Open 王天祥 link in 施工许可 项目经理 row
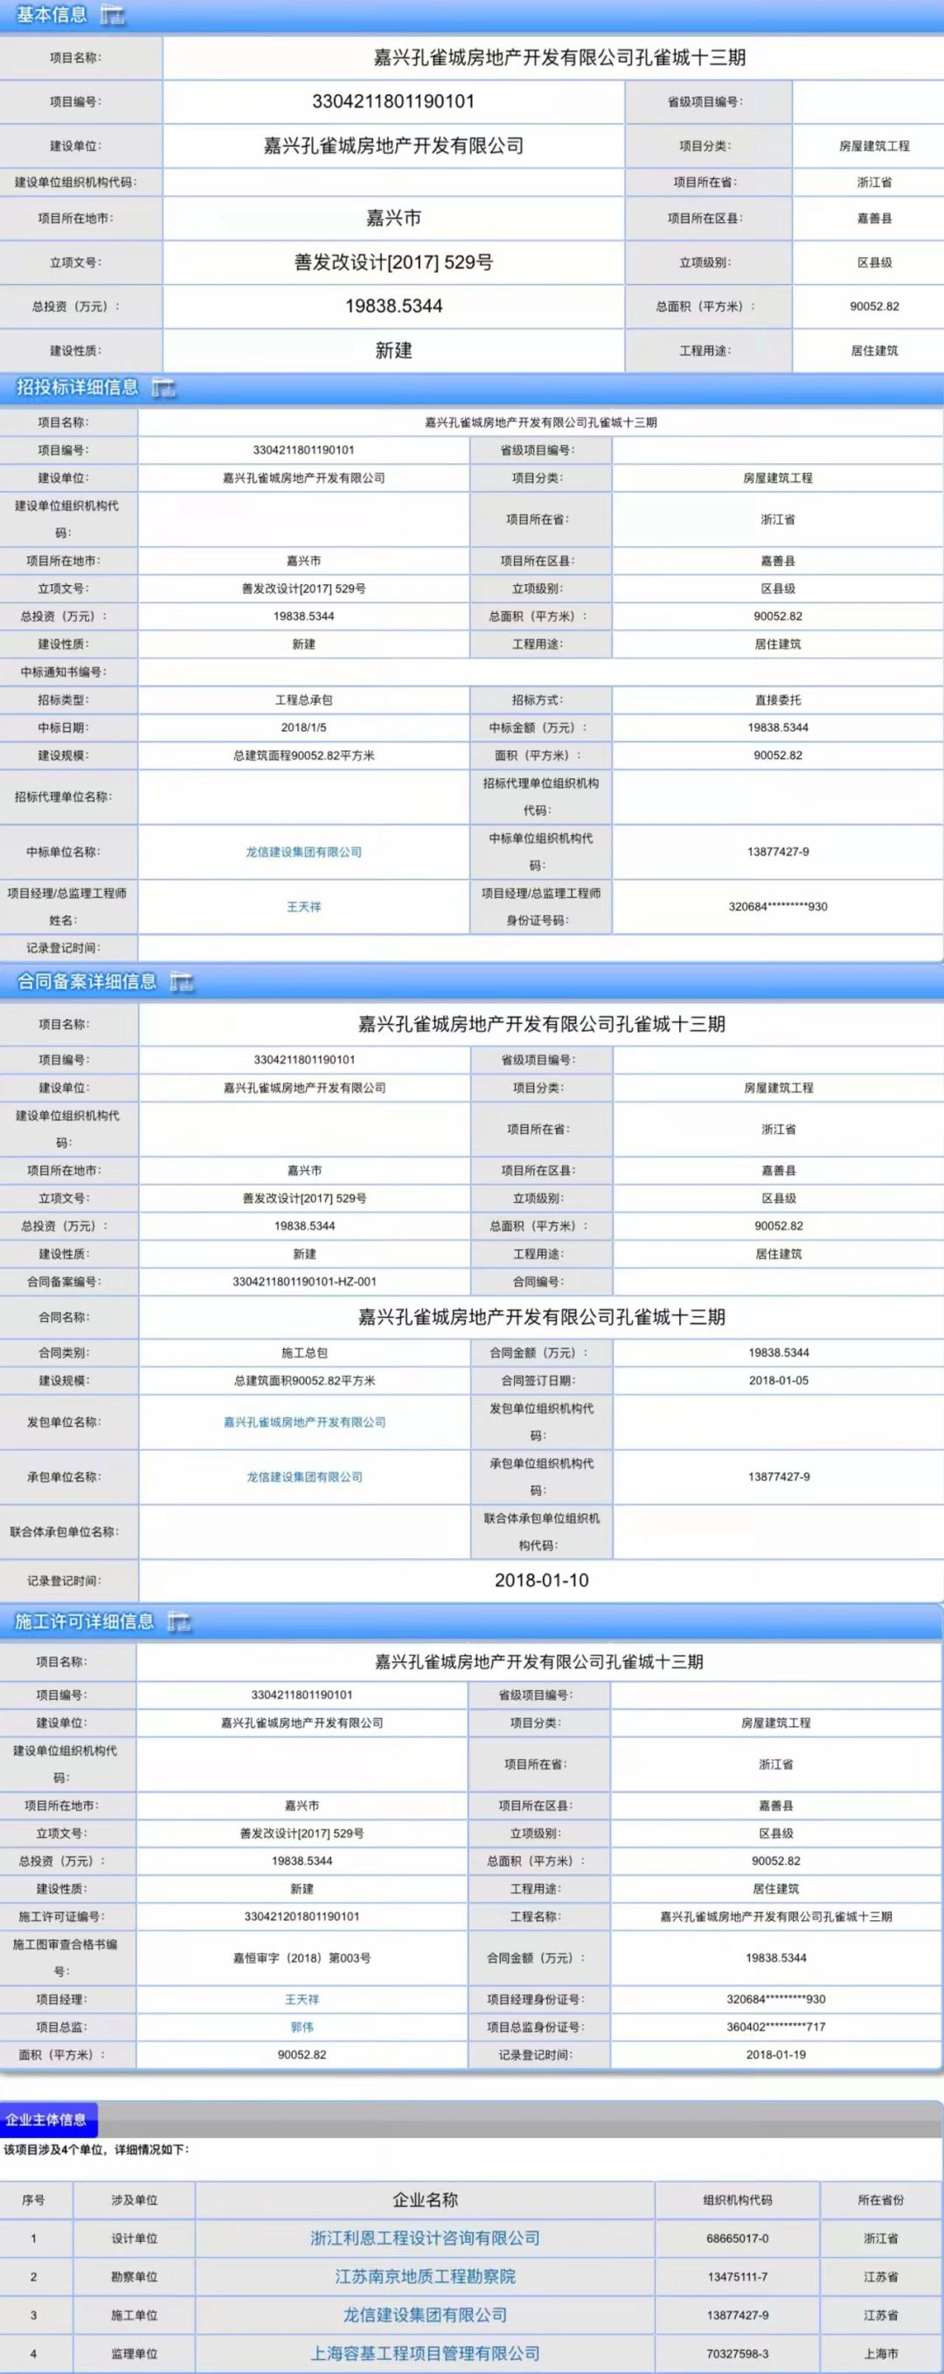The image size is (944, 2374). pos(302,1999)
